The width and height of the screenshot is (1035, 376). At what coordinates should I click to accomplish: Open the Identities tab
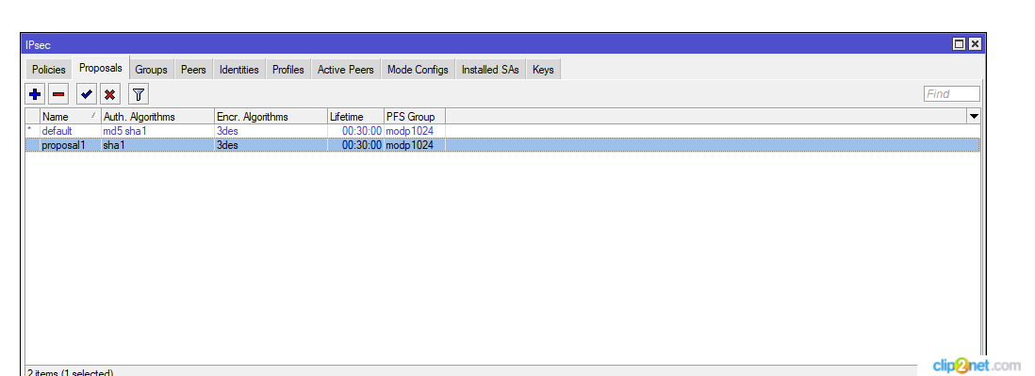(x=238, y=70)
